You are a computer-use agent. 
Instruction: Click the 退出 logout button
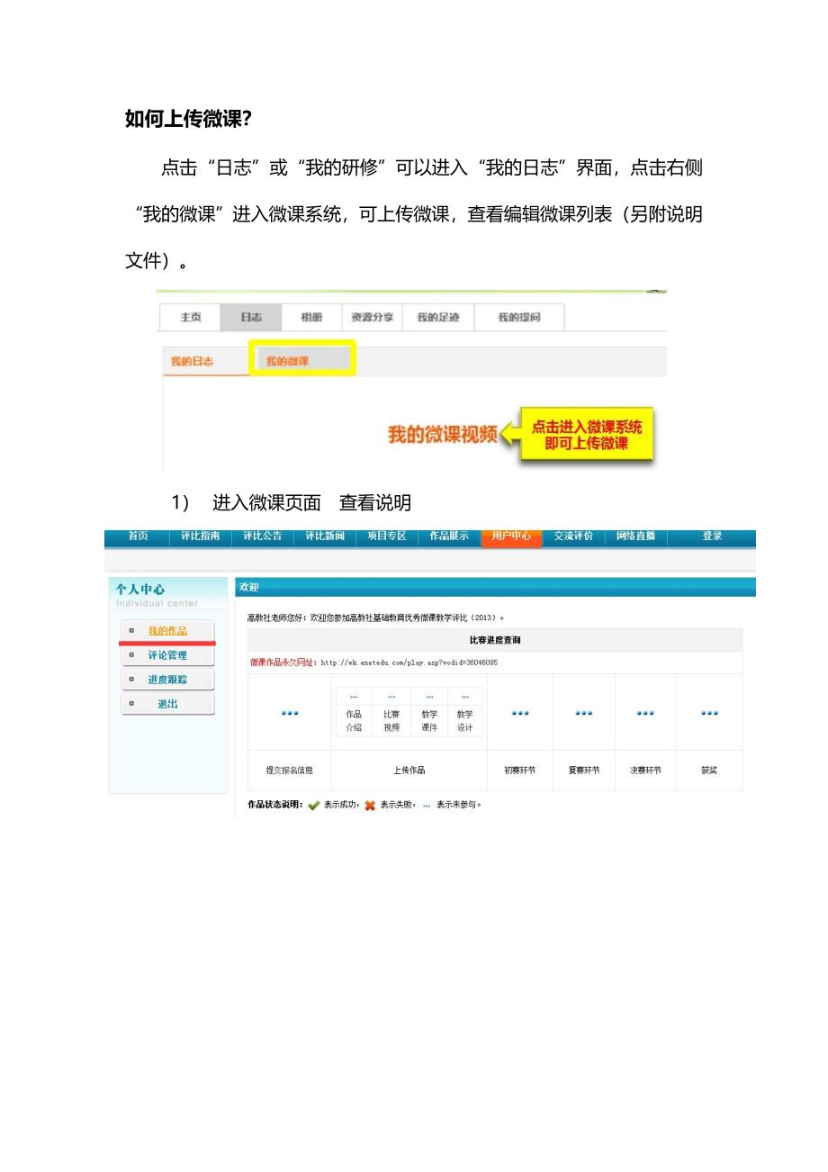coord(167,704)
